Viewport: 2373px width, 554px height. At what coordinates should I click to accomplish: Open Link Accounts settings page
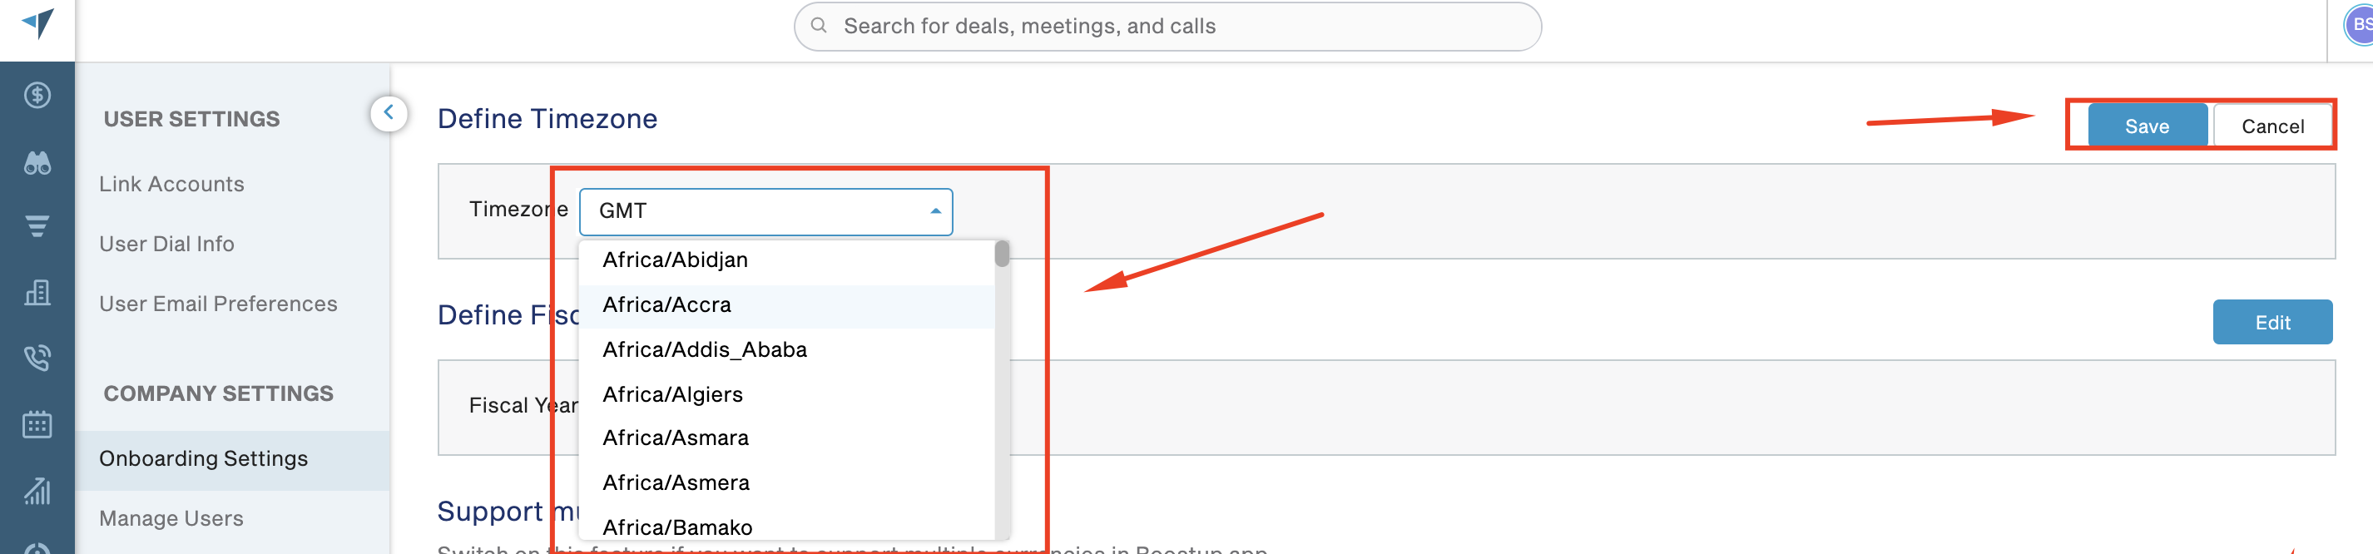pos(171,185)
